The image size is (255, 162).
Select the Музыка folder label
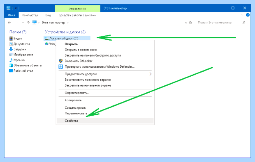(x=19, y=60)
